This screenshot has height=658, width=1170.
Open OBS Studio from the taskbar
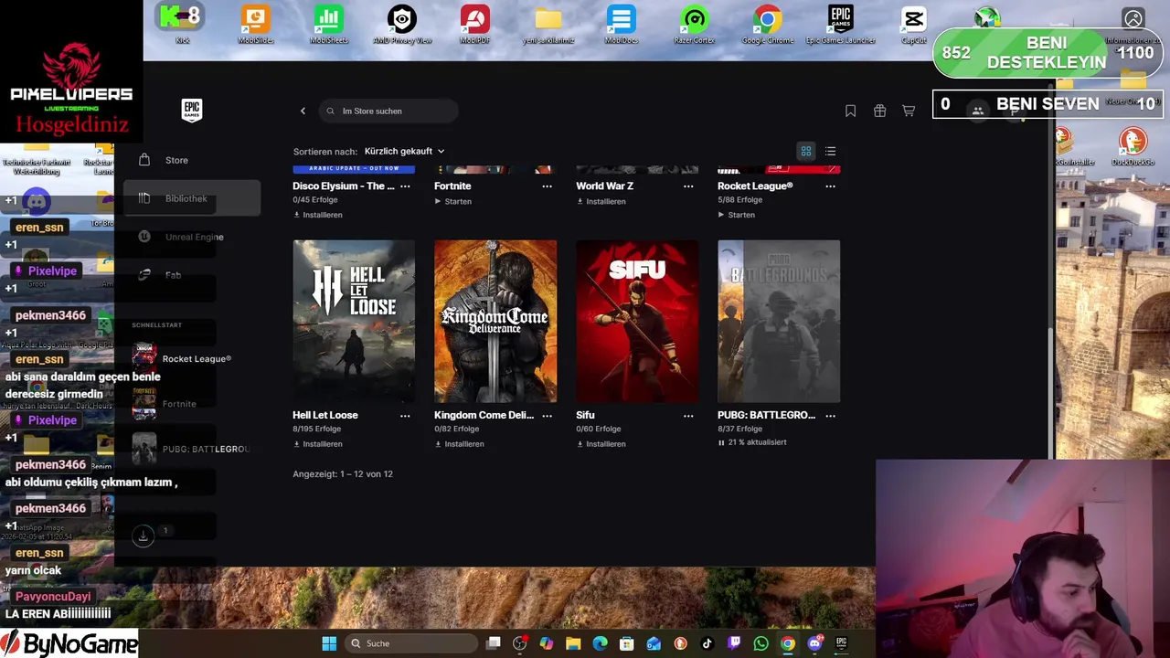pos(520,643)
